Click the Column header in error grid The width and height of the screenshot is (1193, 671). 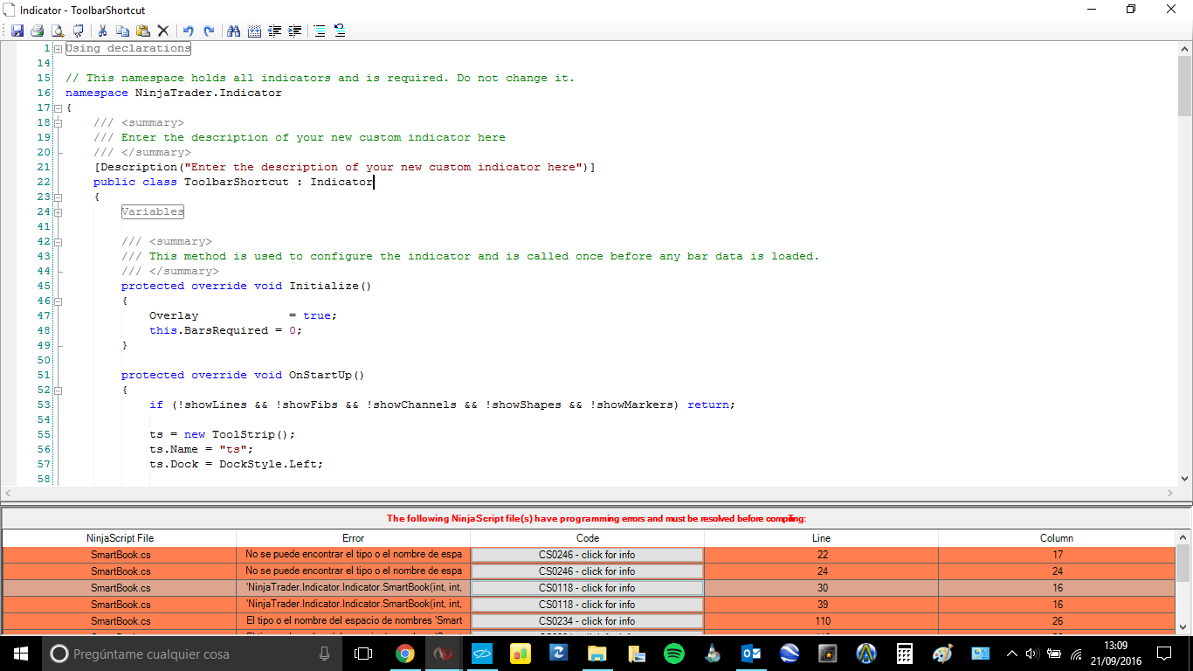pos(1057,538)
